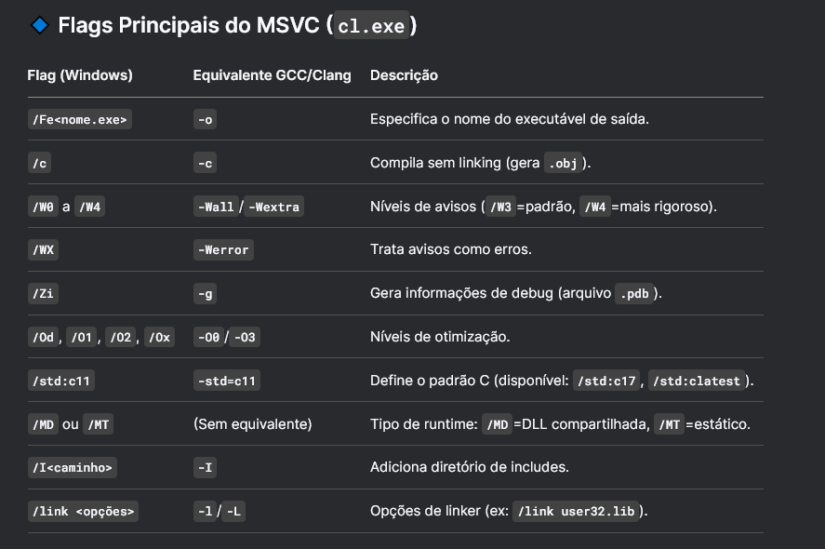Click the /Fe<nome.exe> flag code chip
Viewport: 825px width, 549px height.
pyautogui.click(x=80, y=120)
